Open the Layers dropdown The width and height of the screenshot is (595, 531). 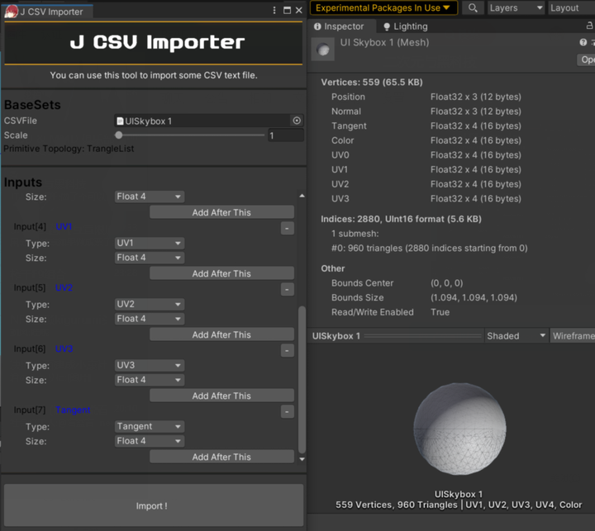tap(516, 7)
